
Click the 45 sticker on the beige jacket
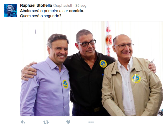click(x=136, y=79)
